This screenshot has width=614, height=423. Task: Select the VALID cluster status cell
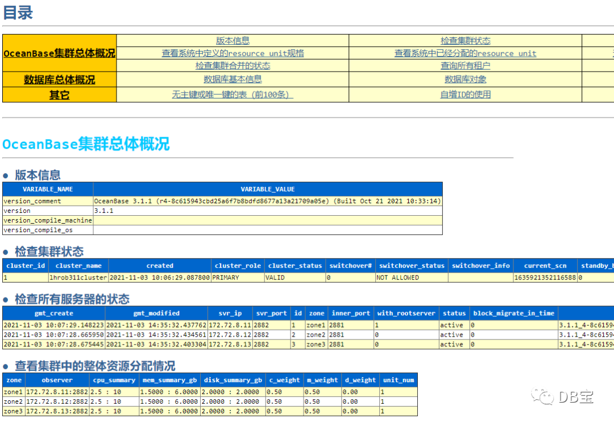pos(295,278)
